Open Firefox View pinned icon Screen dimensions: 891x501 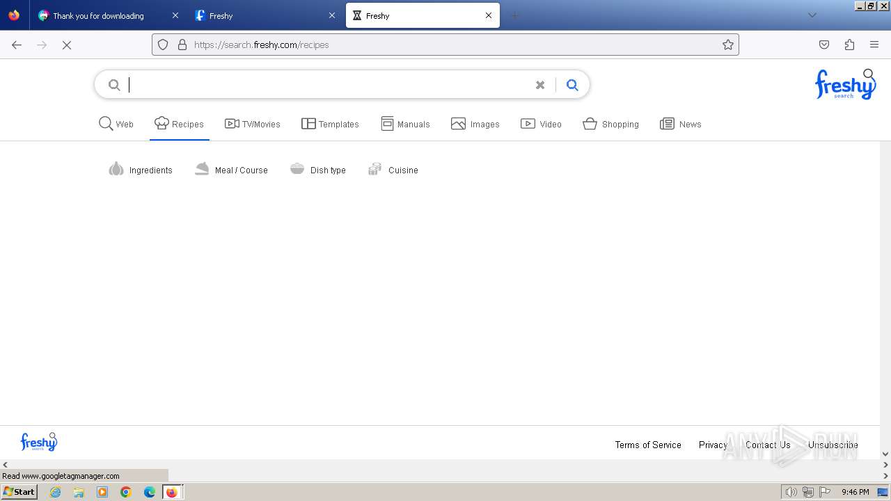(x=14, y=15)
